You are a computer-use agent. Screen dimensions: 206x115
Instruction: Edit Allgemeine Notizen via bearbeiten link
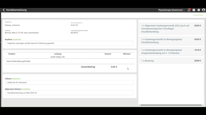[x=26, y=89]
